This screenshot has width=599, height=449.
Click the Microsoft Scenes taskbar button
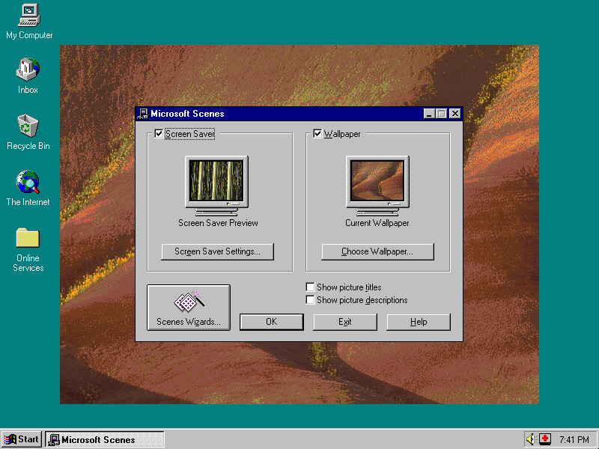105,439
